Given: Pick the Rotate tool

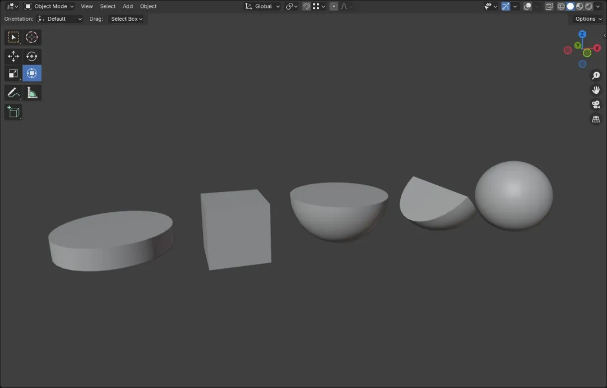Looking at the screenshot, I should pyautogui.click(x=31, y=57).
